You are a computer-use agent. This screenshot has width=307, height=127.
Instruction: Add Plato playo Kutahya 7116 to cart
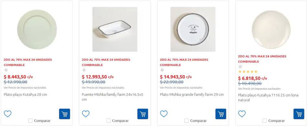click(299, 114)
